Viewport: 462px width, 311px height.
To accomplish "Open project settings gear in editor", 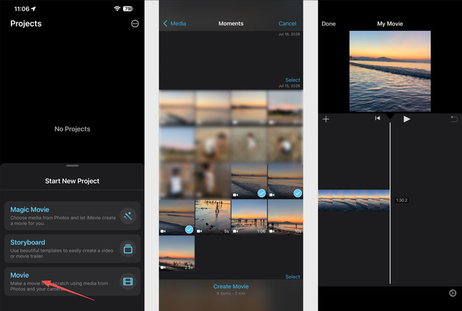I will pos(453,293).
